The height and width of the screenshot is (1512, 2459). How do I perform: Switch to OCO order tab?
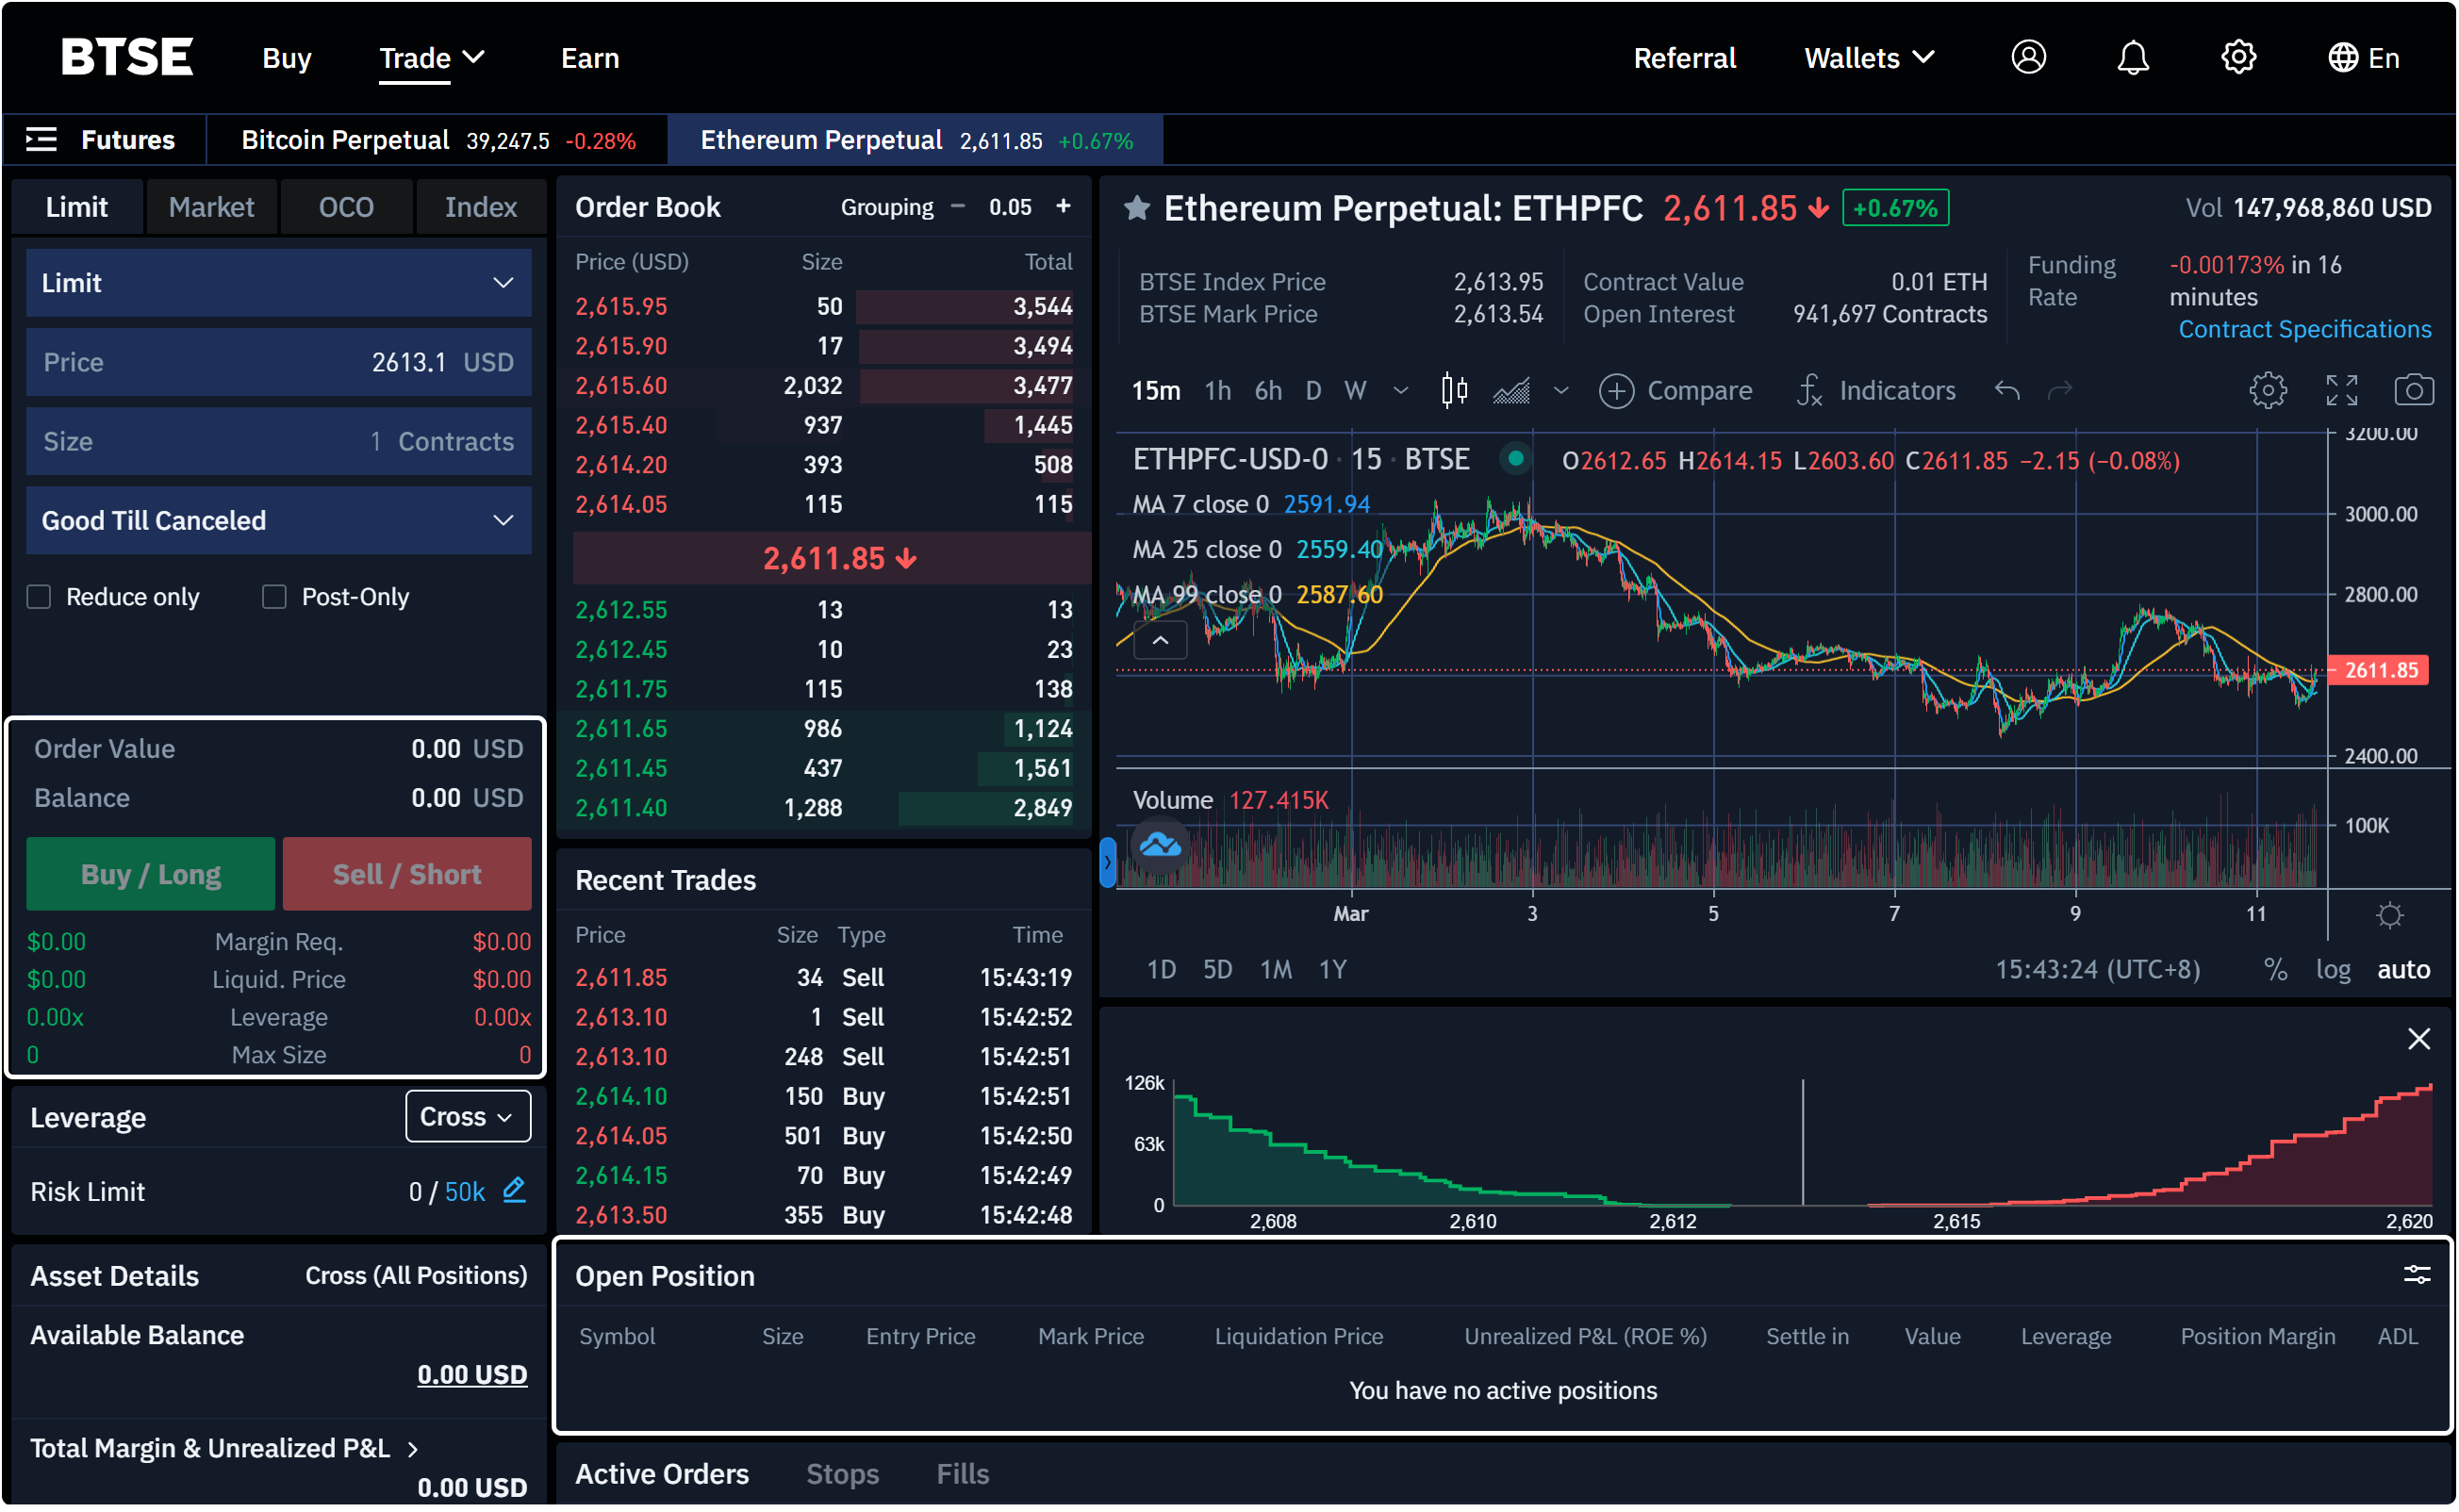click(346, 207)
